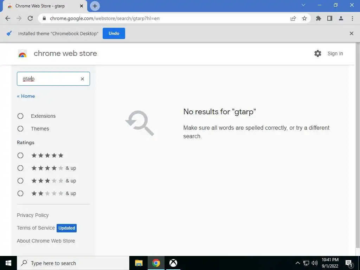Viewport: 360px width, 270px height.
Task: Filter by three stars & up
Action: coord(20,181)
